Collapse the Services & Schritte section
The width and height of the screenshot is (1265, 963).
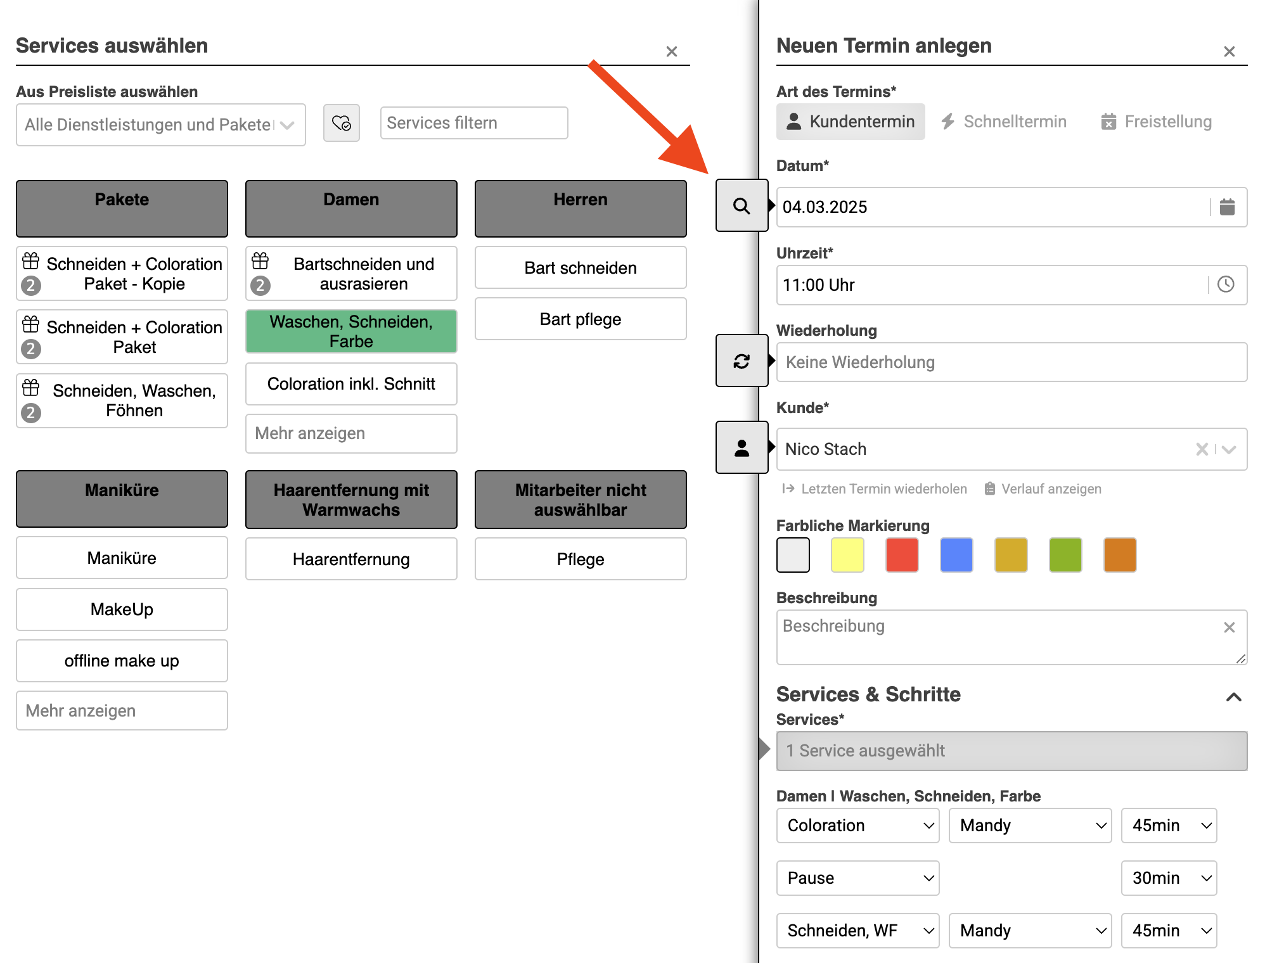[1233, 697]
